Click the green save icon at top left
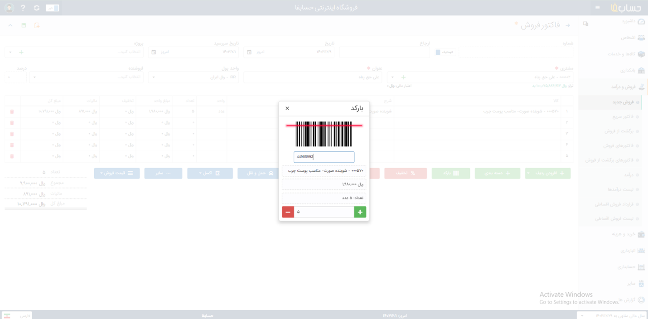This screenshot has width=648, height=319. point(24,25)
